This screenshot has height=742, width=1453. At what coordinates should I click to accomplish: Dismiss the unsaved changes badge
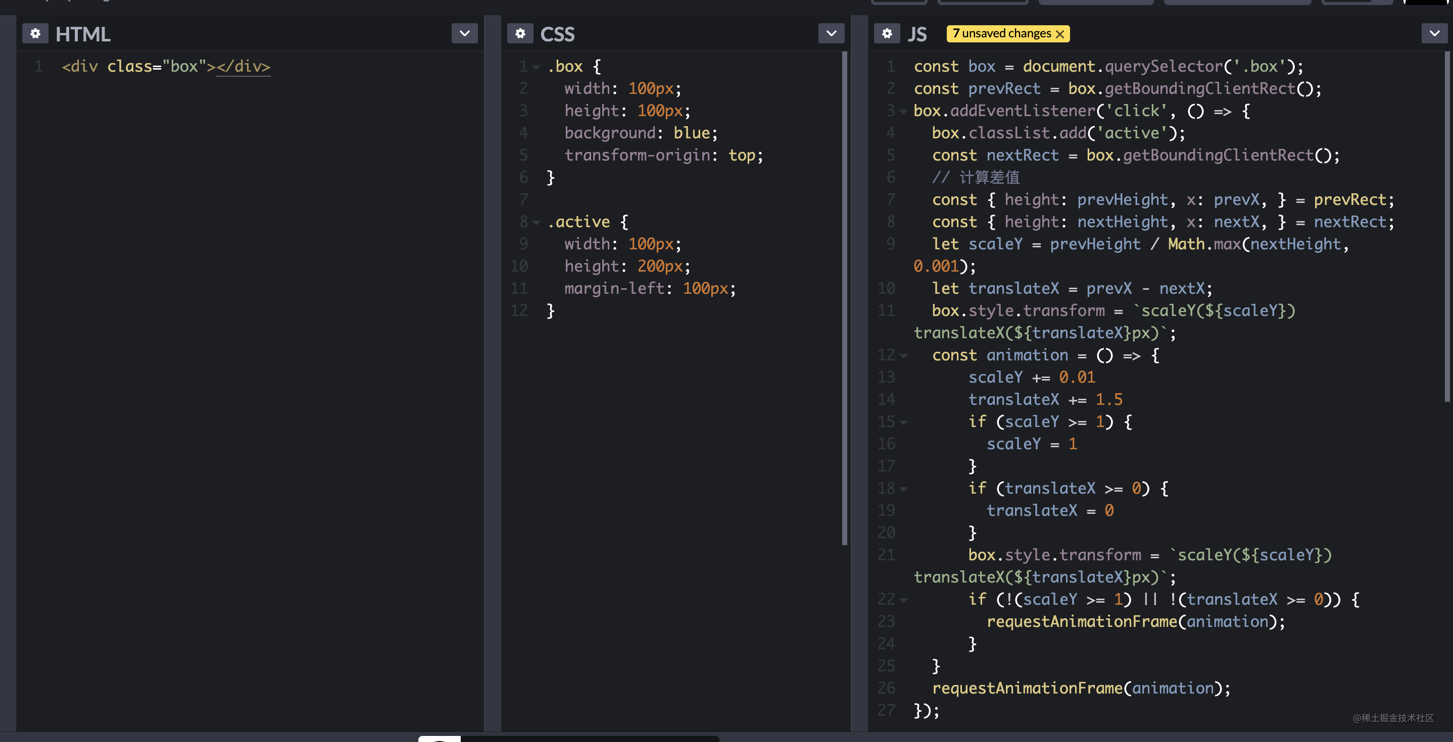coord(1060,34)
